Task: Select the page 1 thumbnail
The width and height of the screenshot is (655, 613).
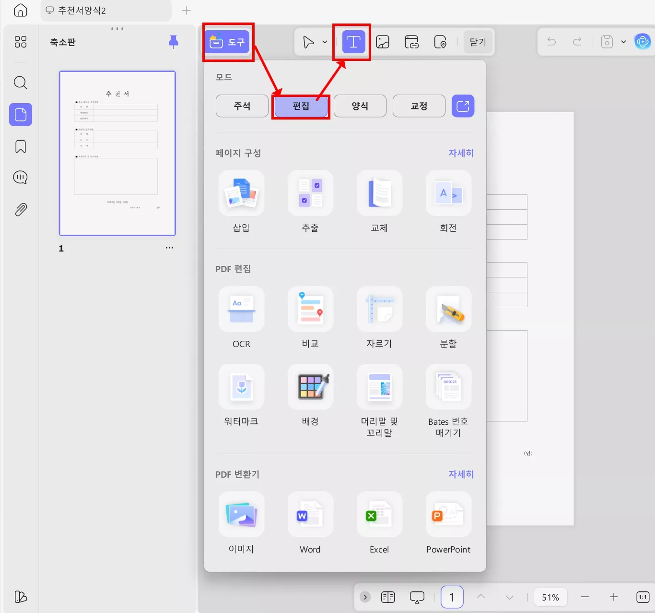Action: click(117, 154)
